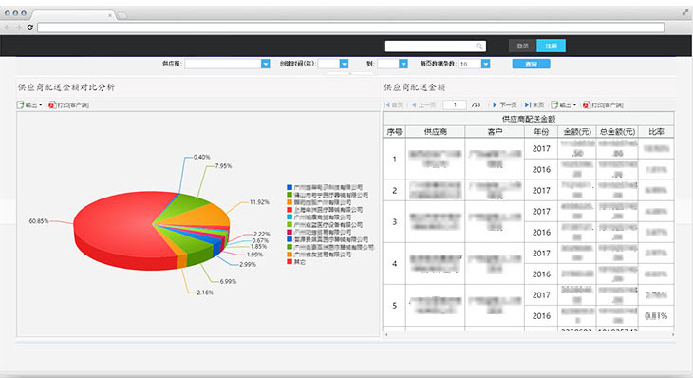Open the 供应商 supplier dropdown

coord(265,64)
